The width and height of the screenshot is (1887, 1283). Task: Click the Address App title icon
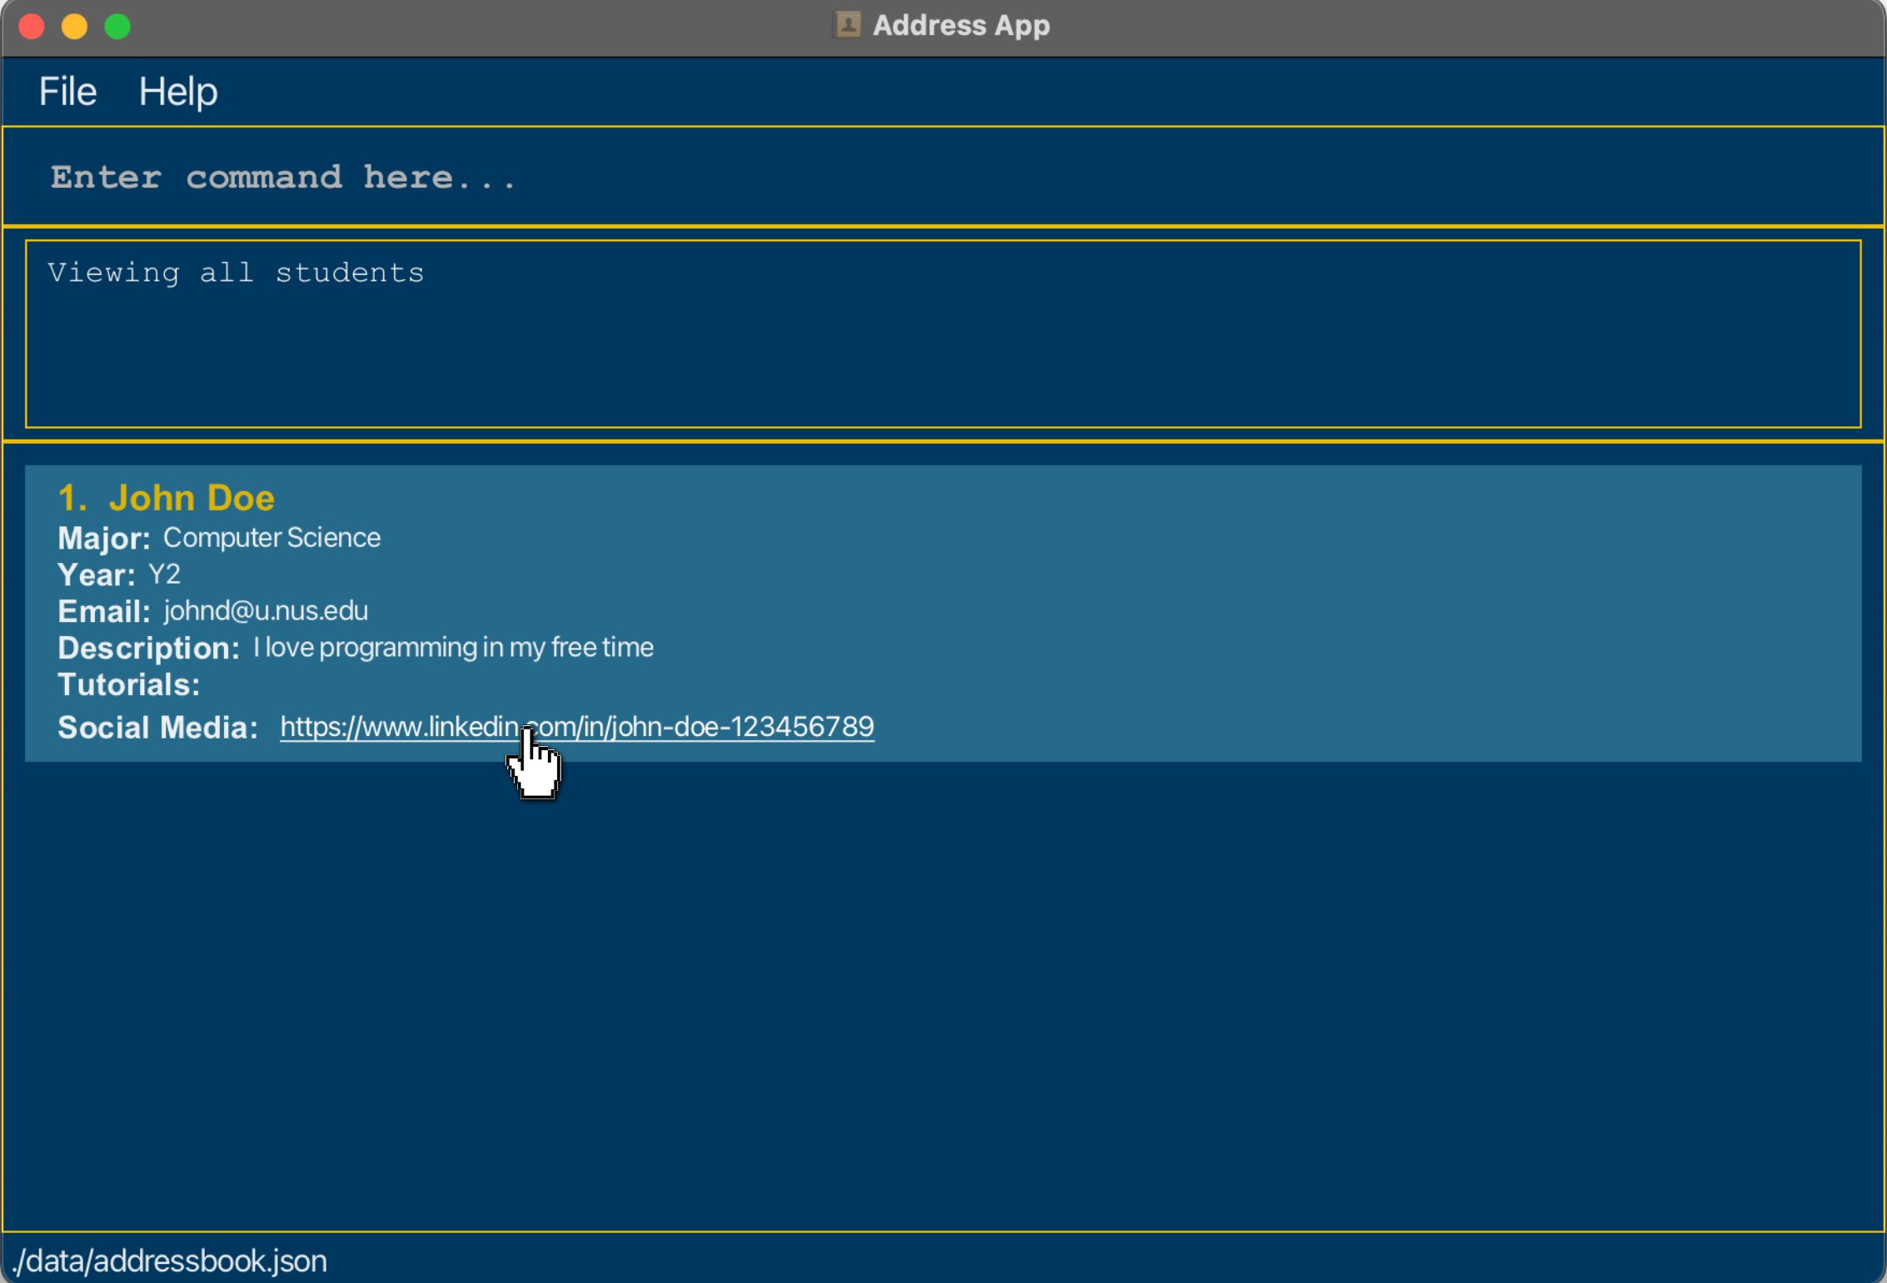(x=847, y=25)
